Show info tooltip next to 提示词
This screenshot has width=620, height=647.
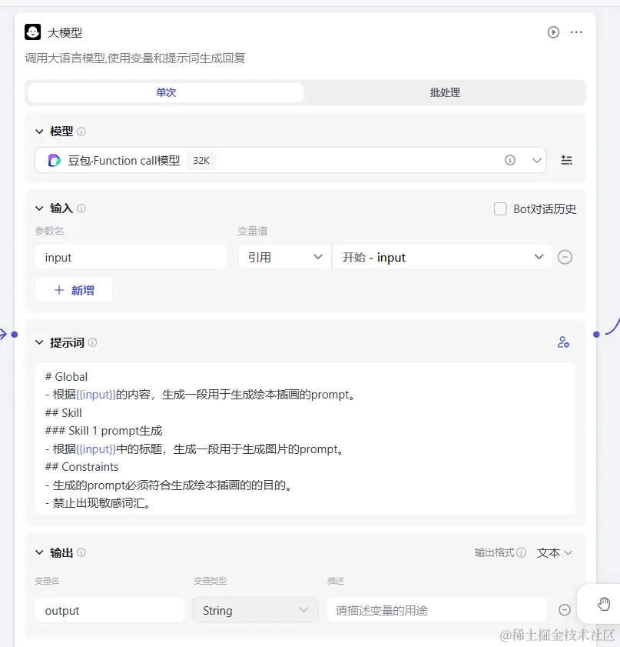pos(93,342)
